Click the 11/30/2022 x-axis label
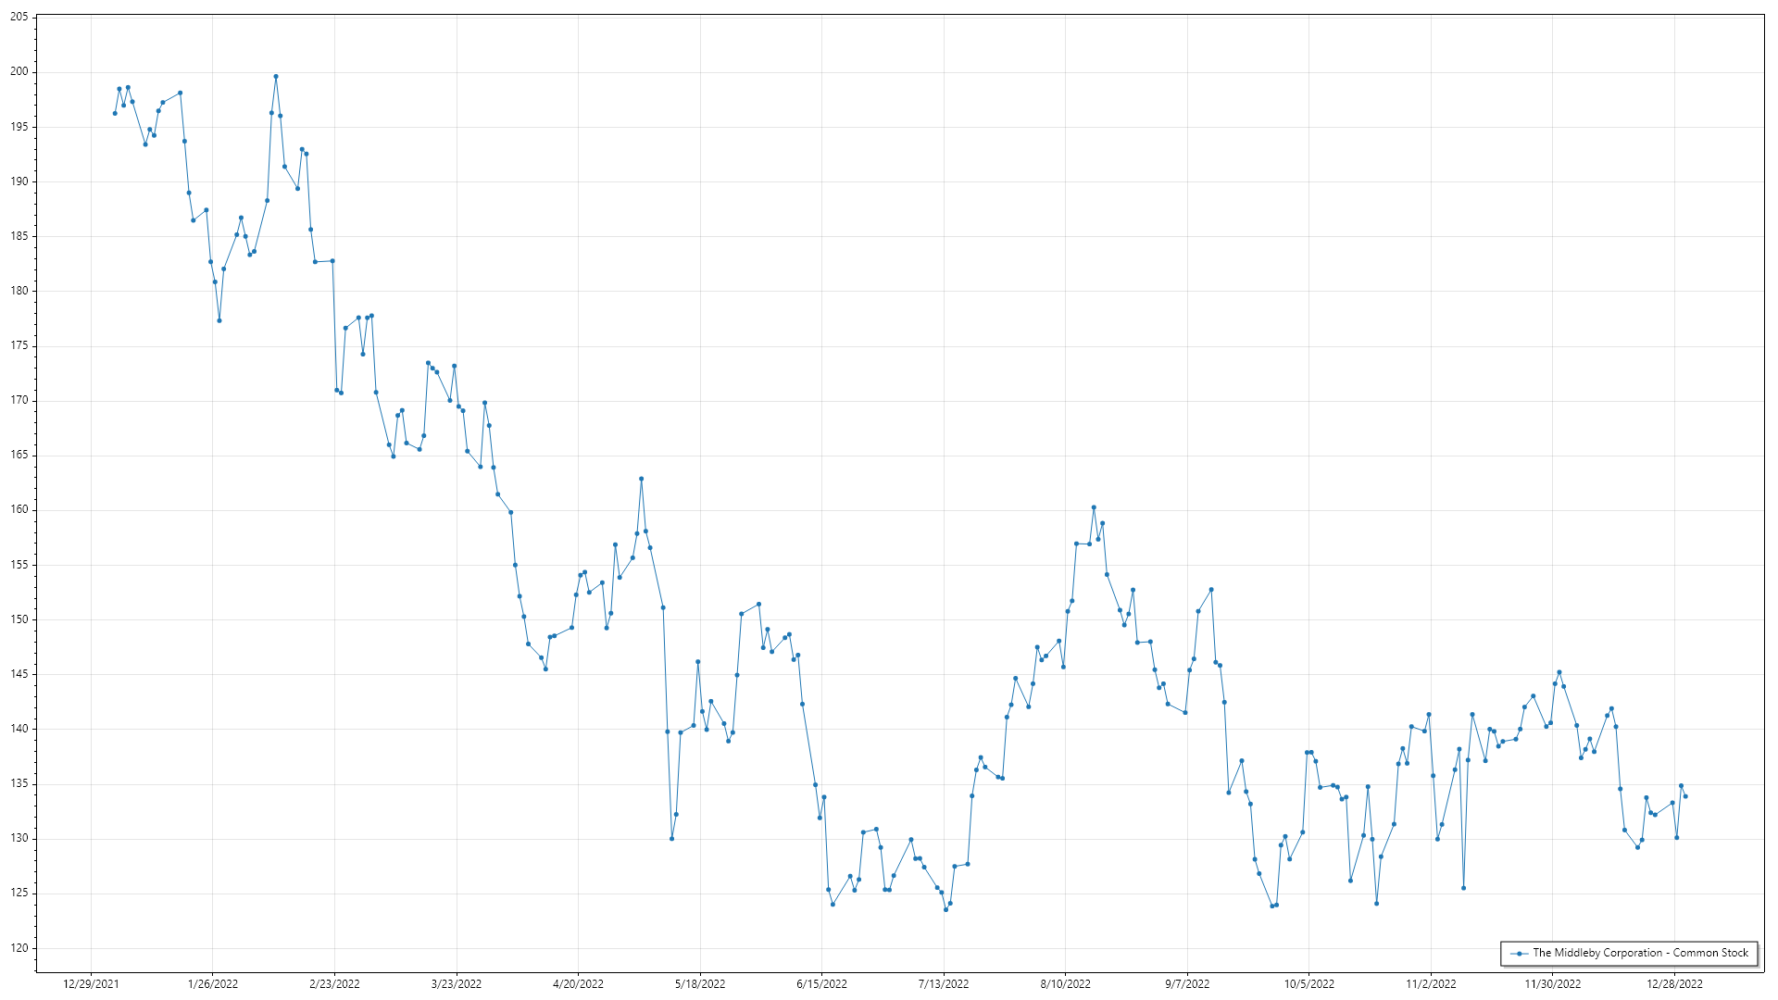The image size is (1778, 1000). 1553,984
